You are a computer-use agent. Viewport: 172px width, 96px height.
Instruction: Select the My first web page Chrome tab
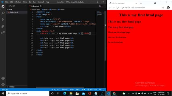(123, 3)
